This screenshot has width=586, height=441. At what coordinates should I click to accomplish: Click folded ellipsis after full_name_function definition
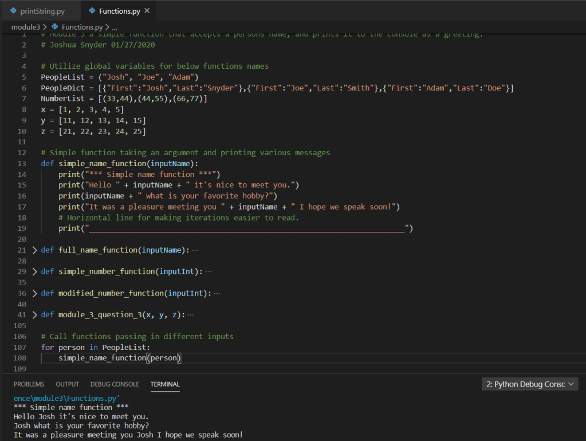click(195, 250)
